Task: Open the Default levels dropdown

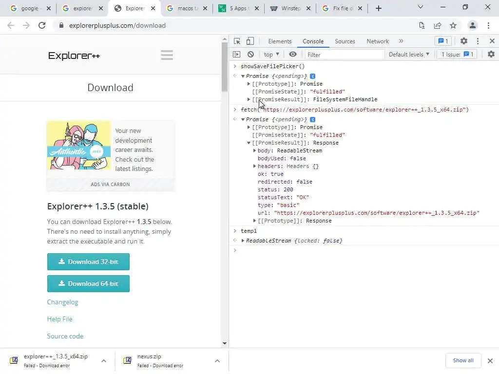Action: point(409,55)
